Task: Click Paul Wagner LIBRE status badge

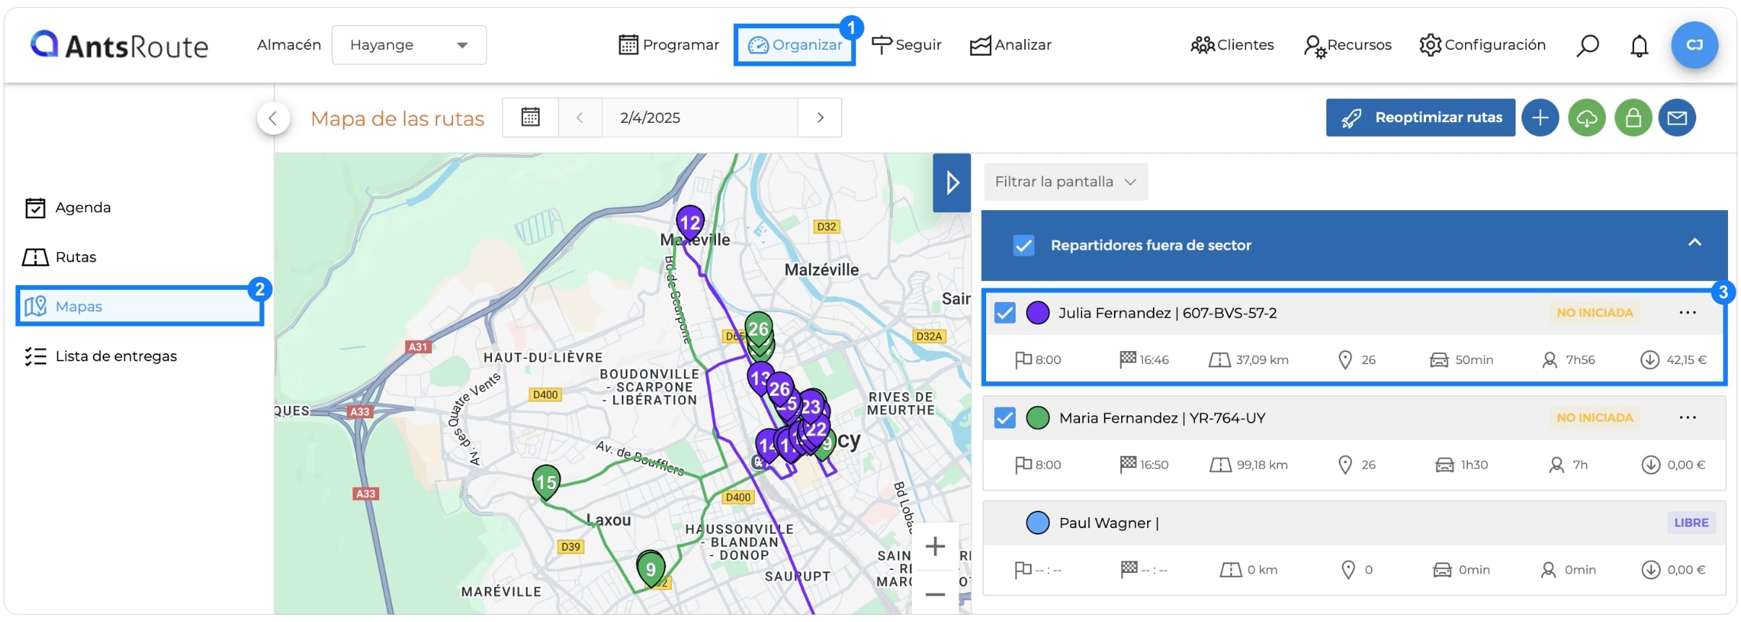Action: click(1691, 522)
